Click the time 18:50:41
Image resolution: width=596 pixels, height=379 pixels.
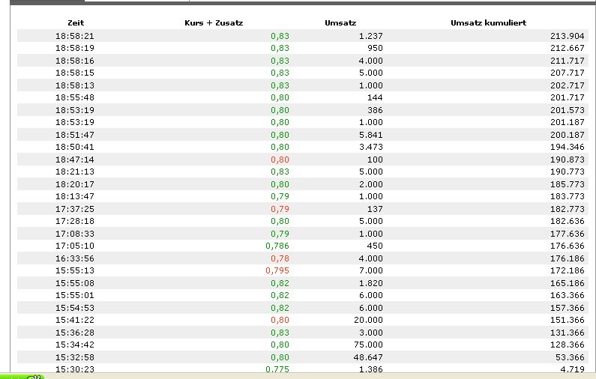click(75, 147)
